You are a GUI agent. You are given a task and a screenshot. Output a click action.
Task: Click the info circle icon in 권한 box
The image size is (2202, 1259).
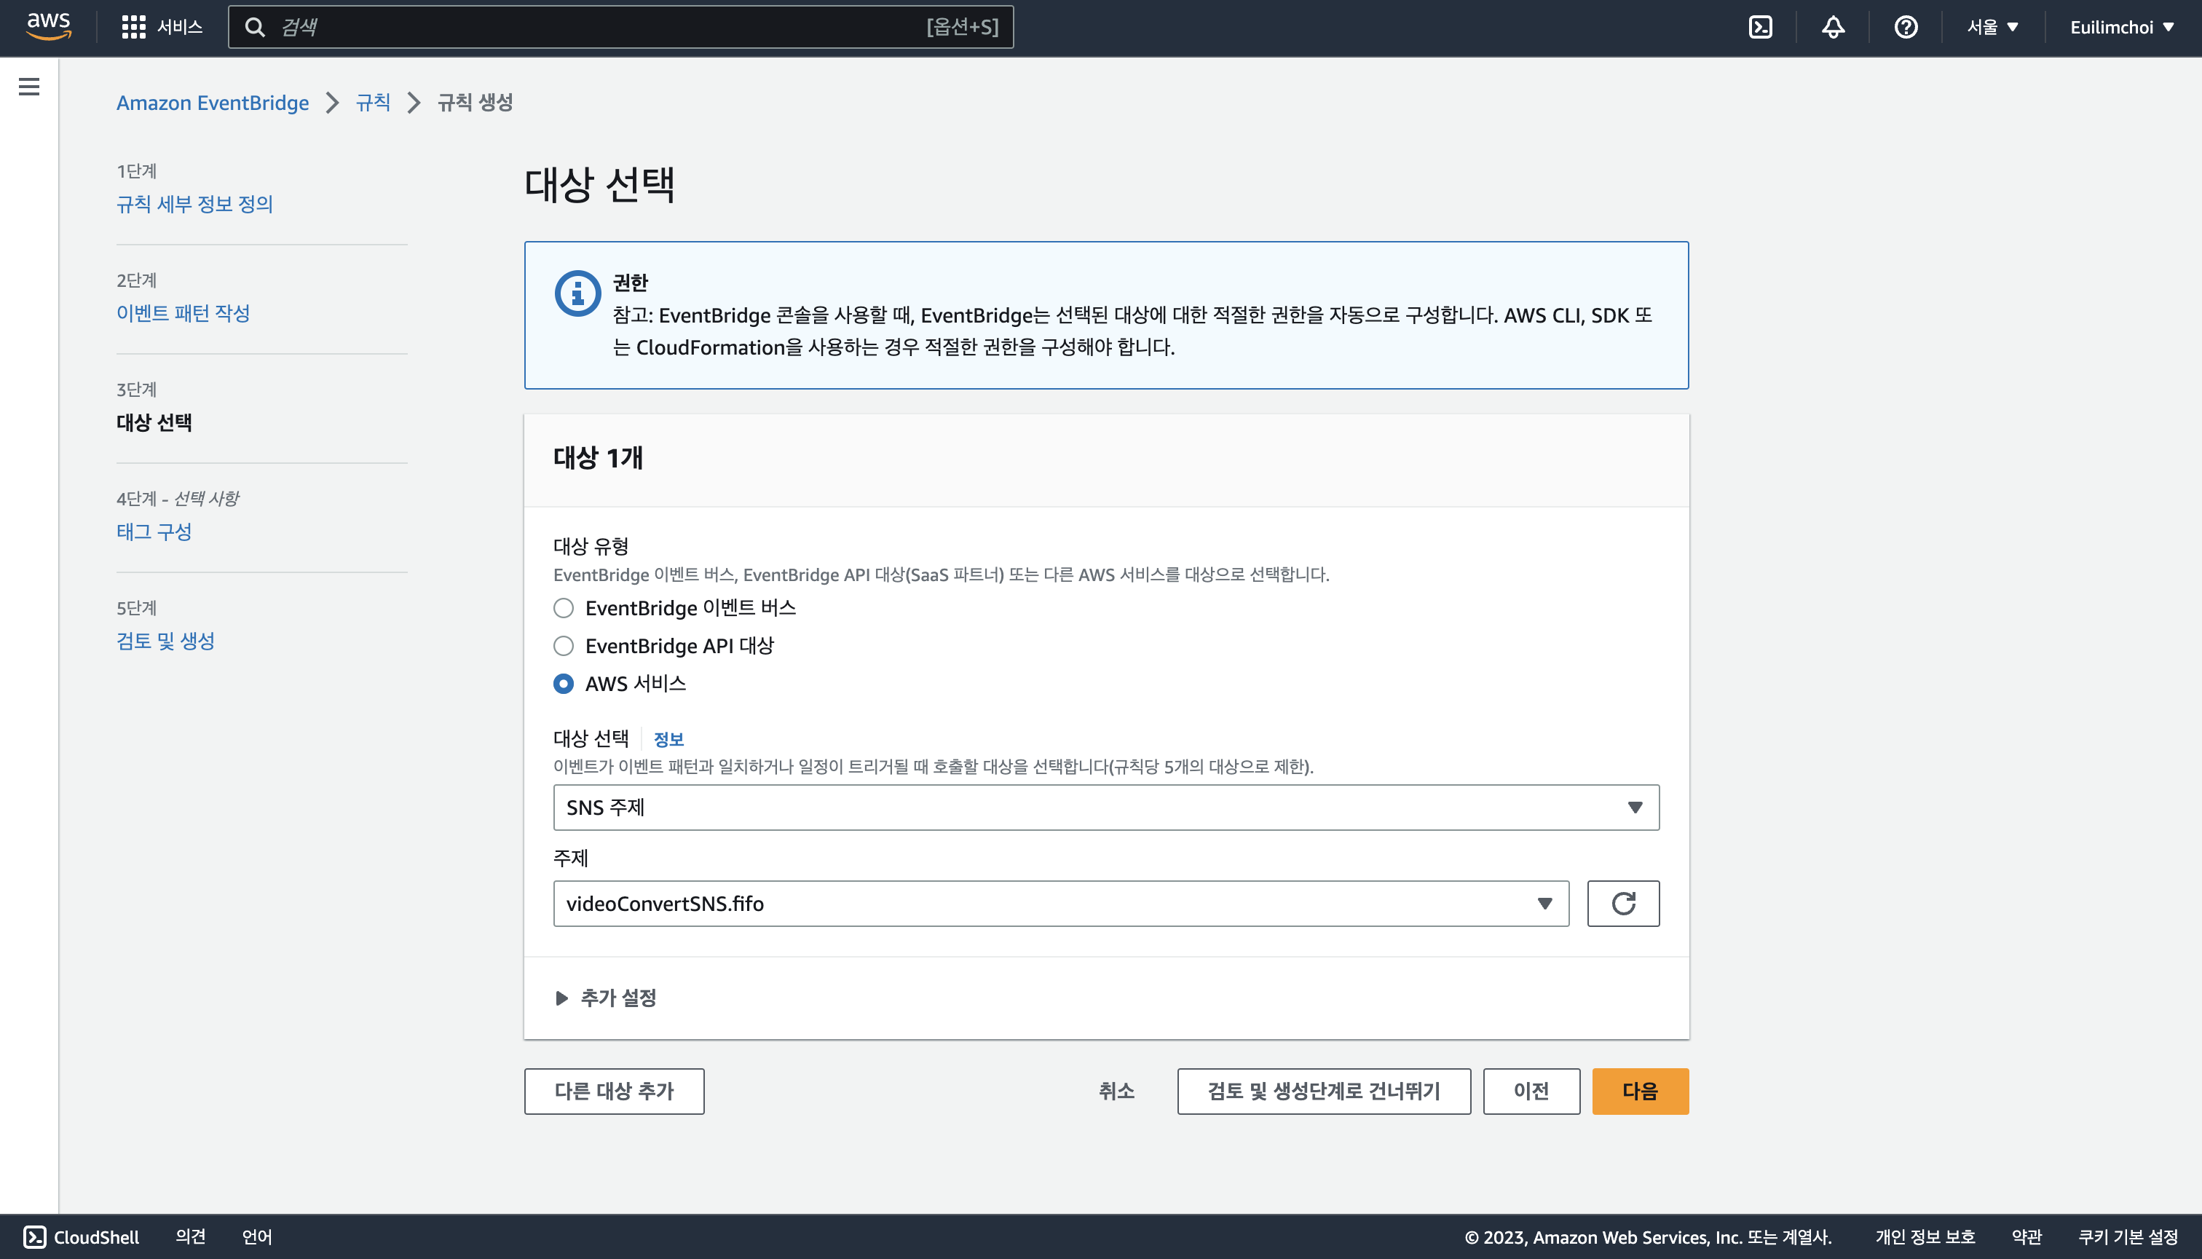point(577,294)
